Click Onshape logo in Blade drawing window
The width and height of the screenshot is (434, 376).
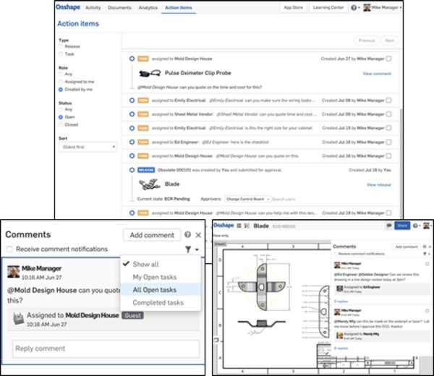tap(224, 226)
